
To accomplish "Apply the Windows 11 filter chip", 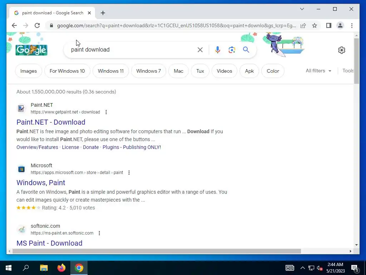I will click(111, 71).
